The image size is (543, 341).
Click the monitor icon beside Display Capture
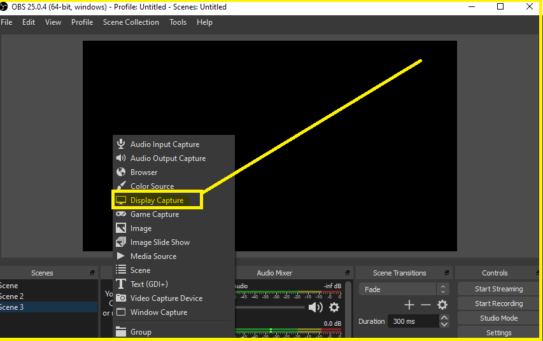[121, 200]
